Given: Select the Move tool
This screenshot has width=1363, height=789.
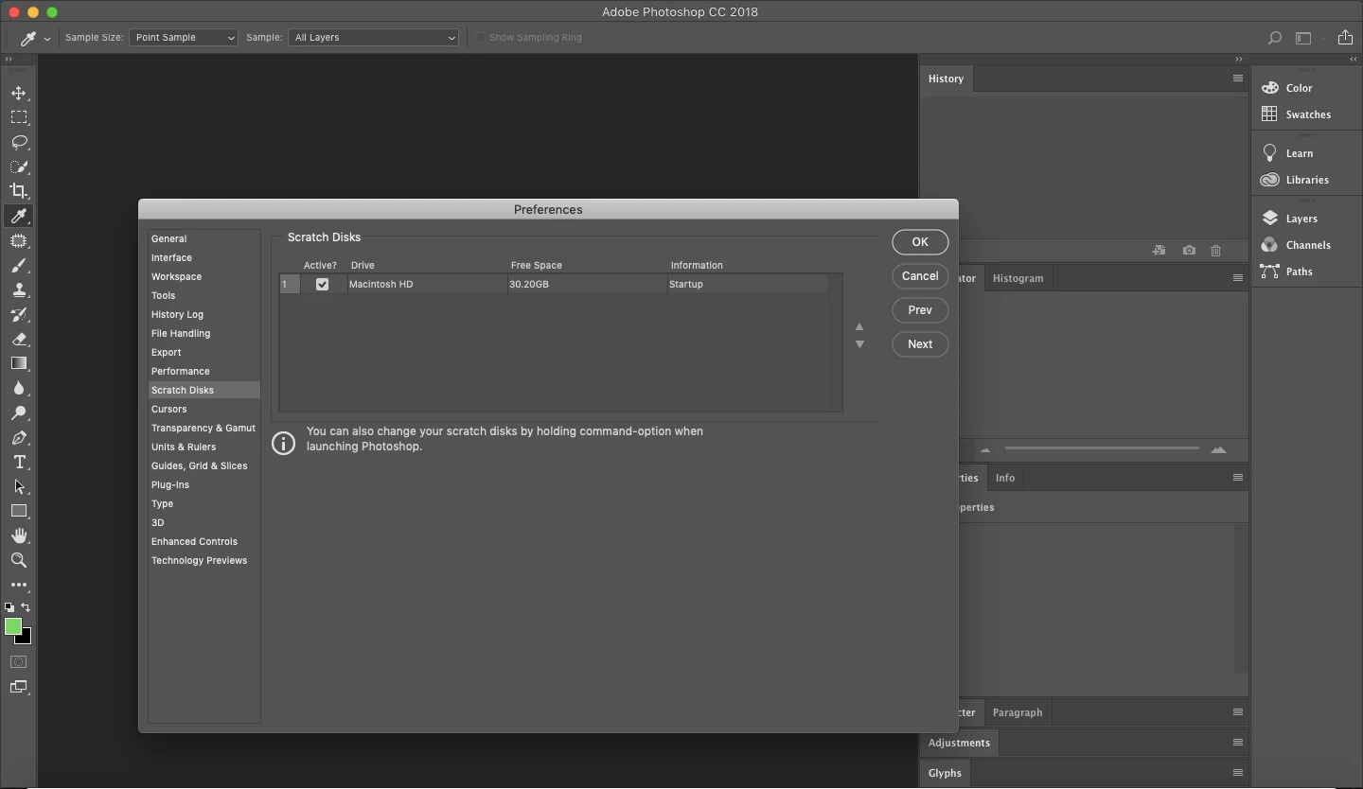Looking at the screenshot, I should click(19, 93).
